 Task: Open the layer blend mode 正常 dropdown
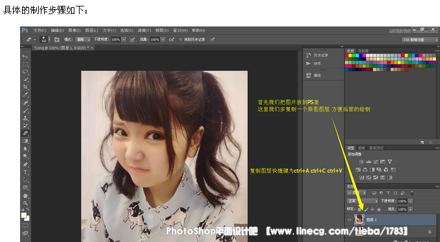(x=362, y=201)
